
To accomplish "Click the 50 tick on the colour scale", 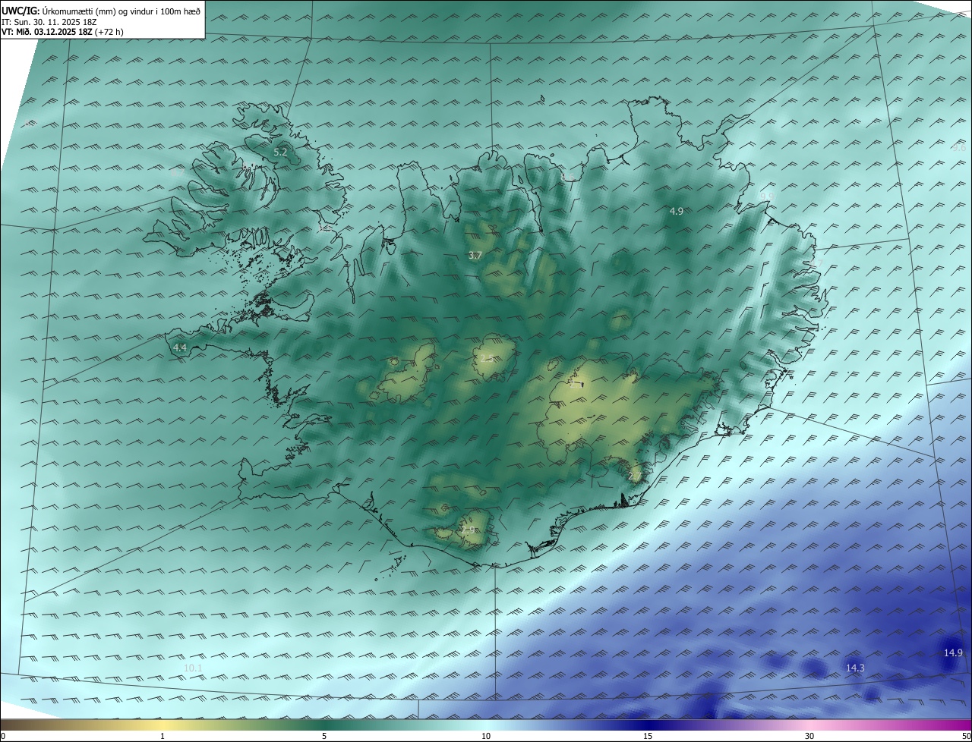I will pos(966,736).
